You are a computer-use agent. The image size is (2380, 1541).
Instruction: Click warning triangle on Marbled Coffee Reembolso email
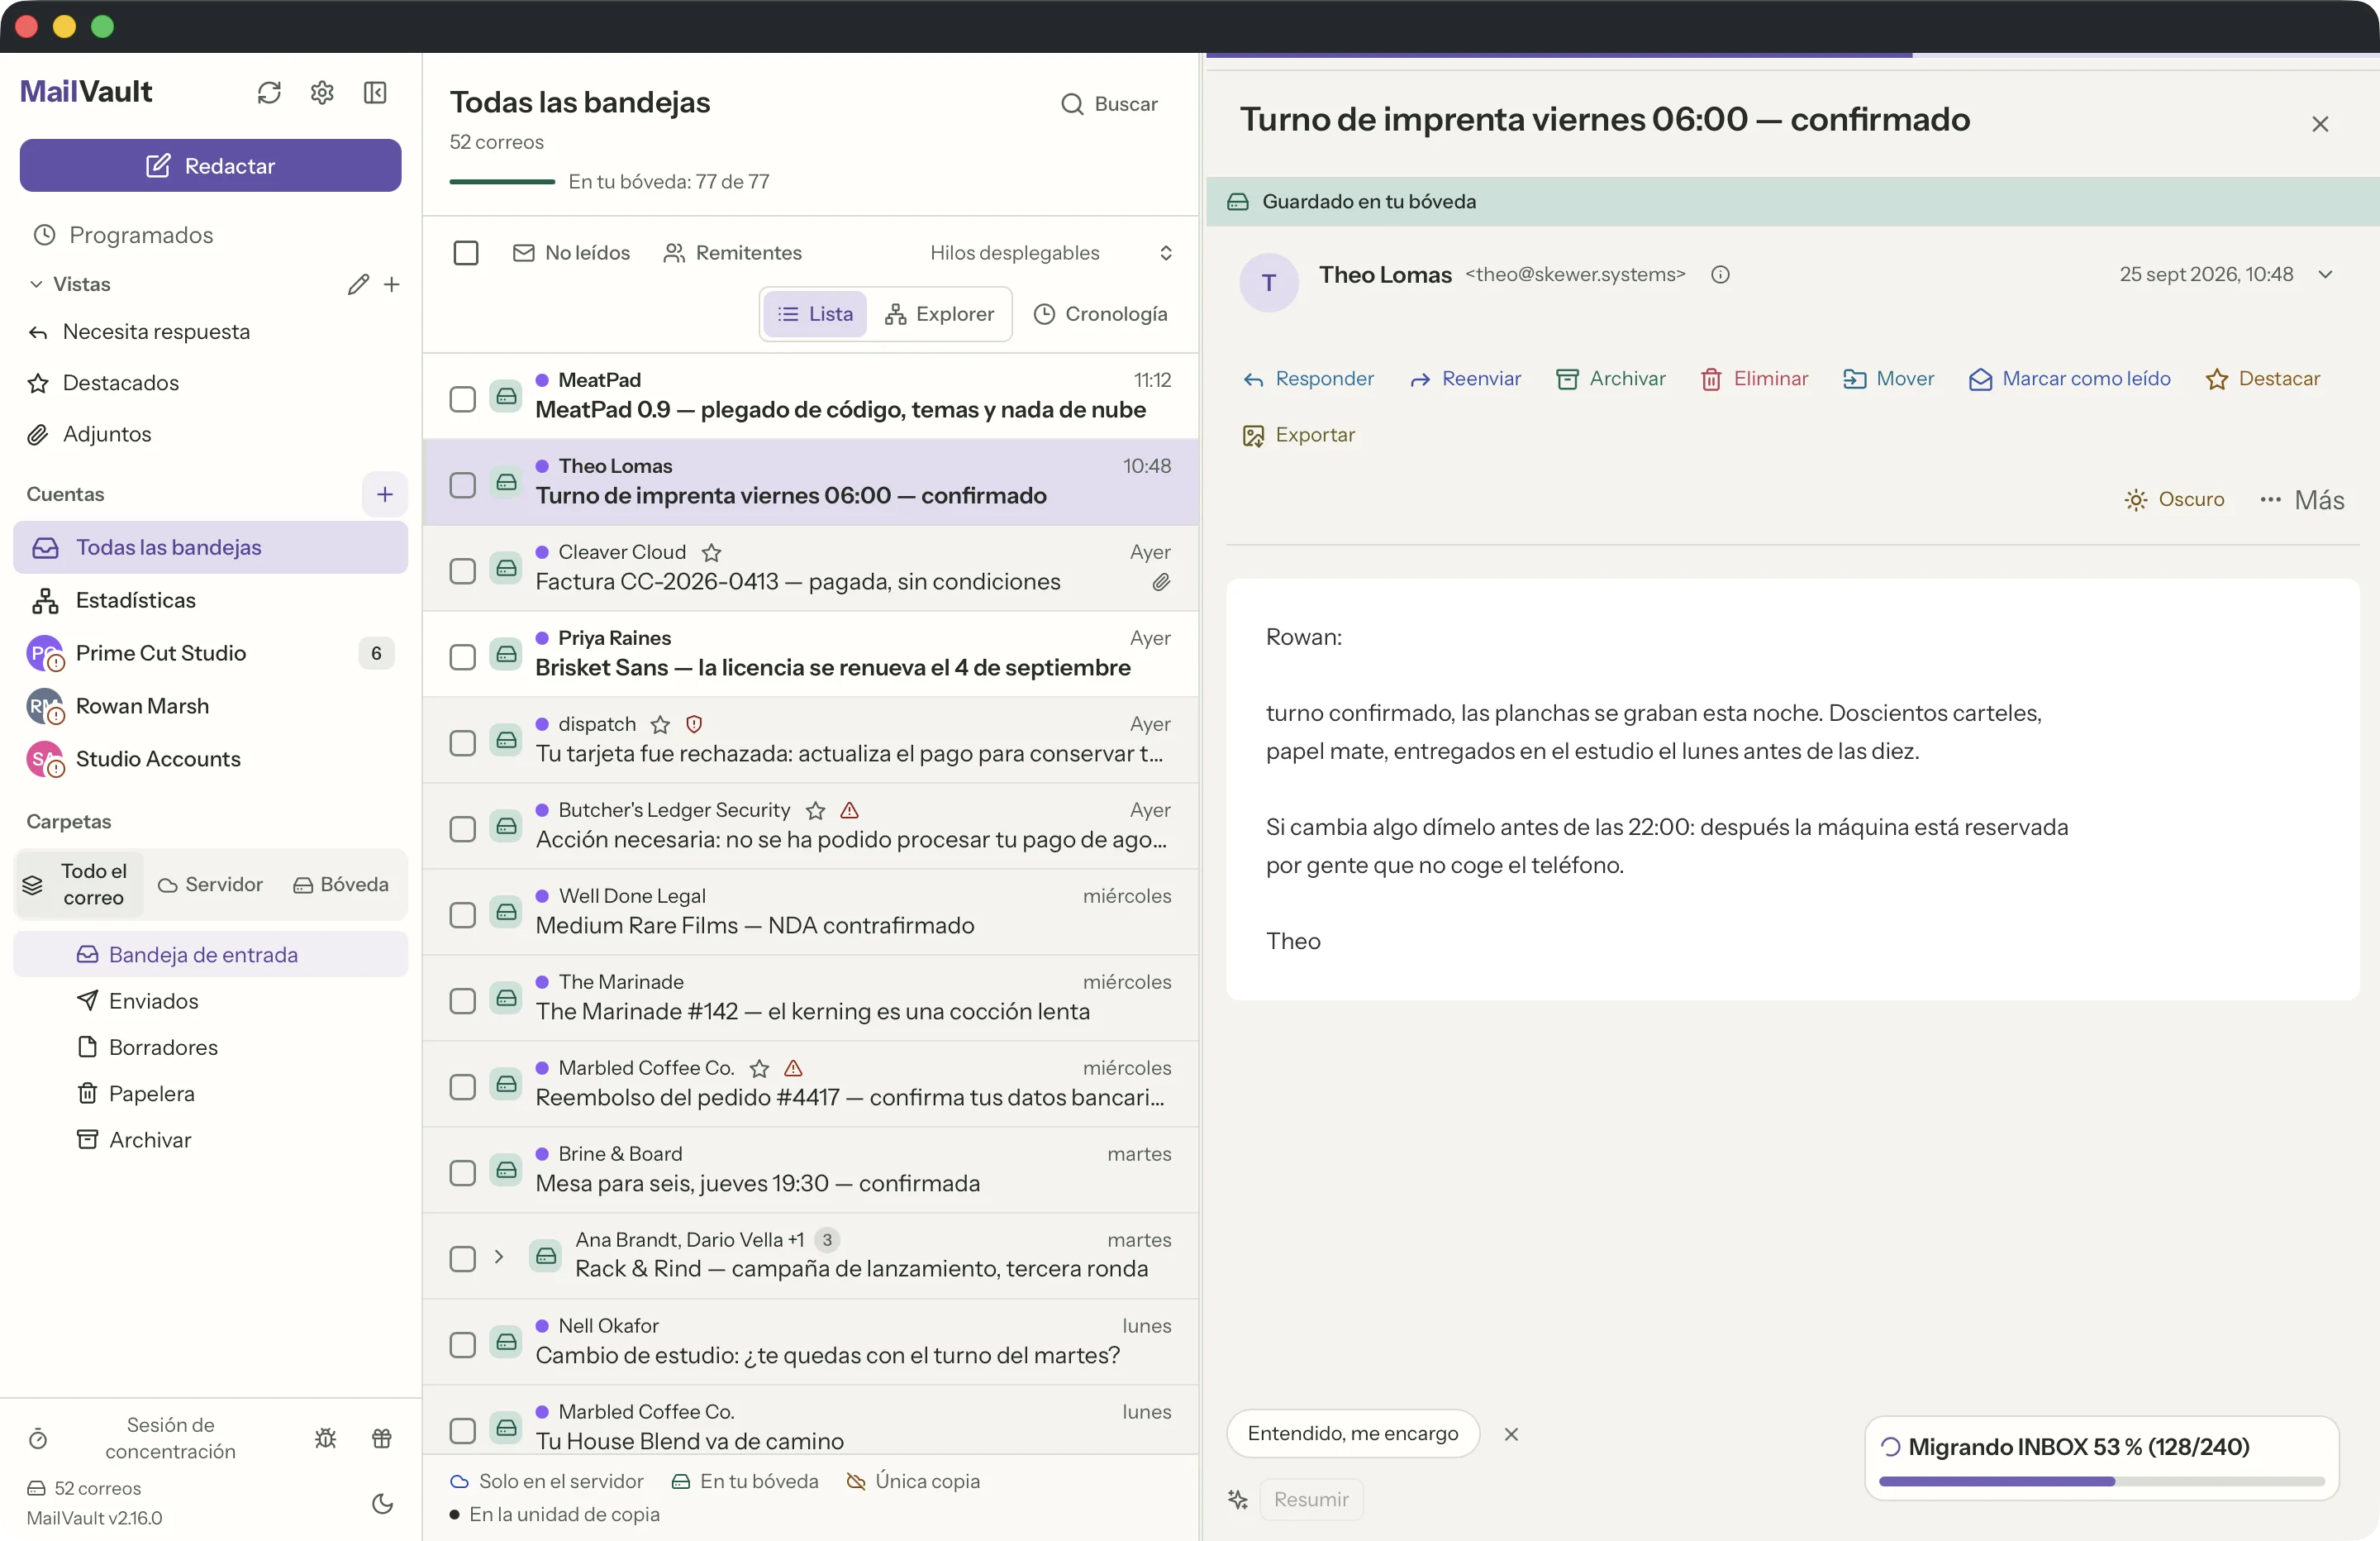click(793, 1069)
